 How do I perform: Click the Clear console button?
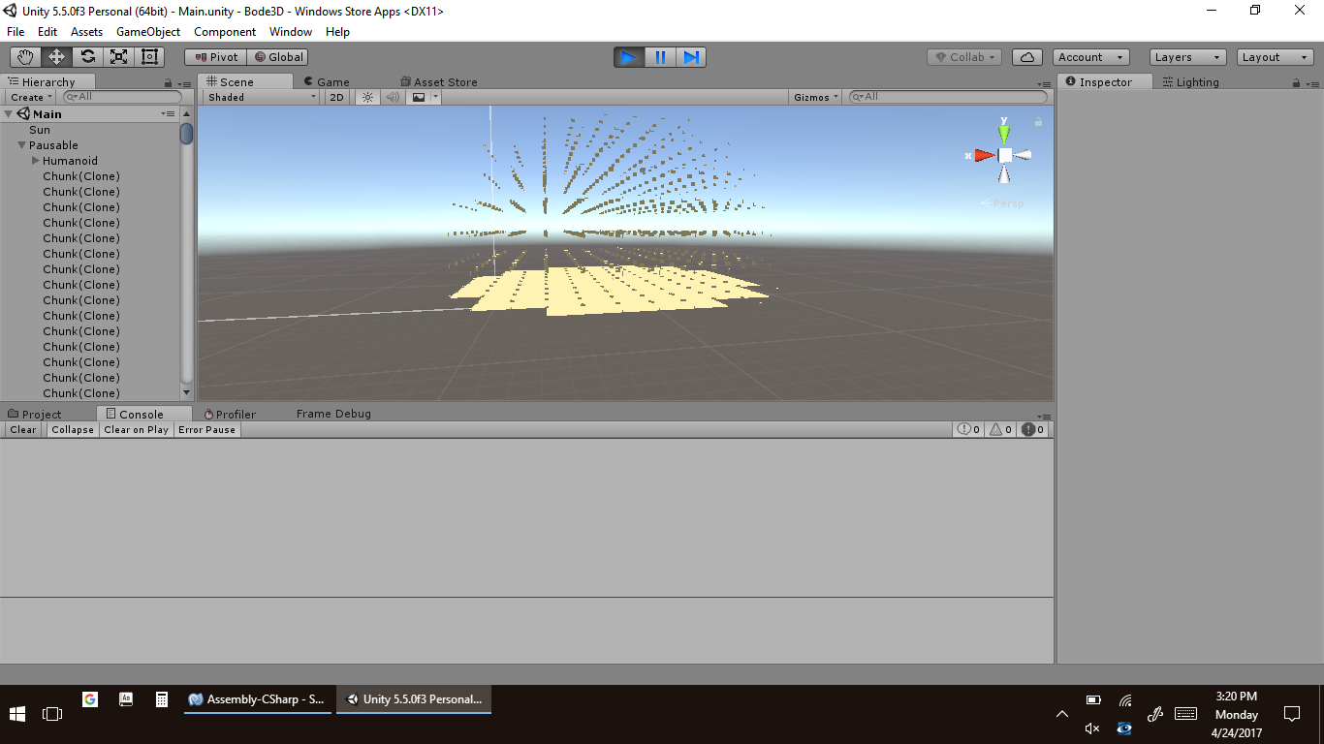pos(23,429)
